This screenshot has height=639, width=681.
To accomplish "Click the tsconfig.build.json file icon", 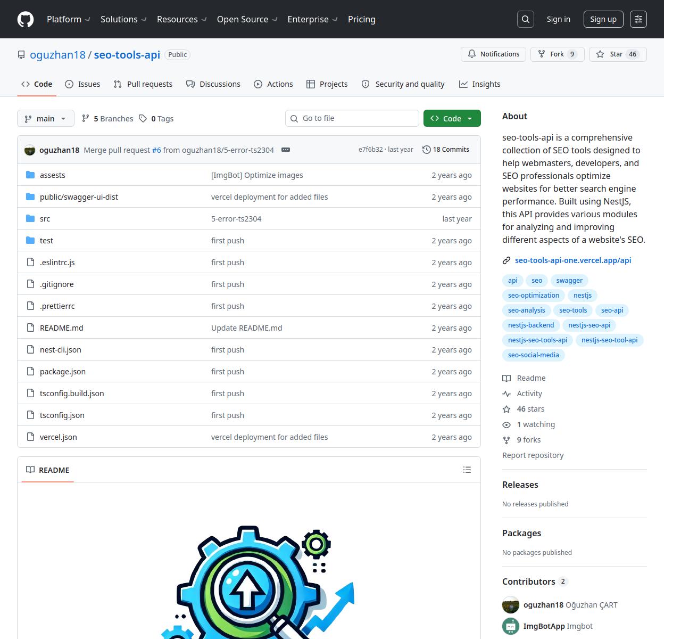I will coord(30,393).
